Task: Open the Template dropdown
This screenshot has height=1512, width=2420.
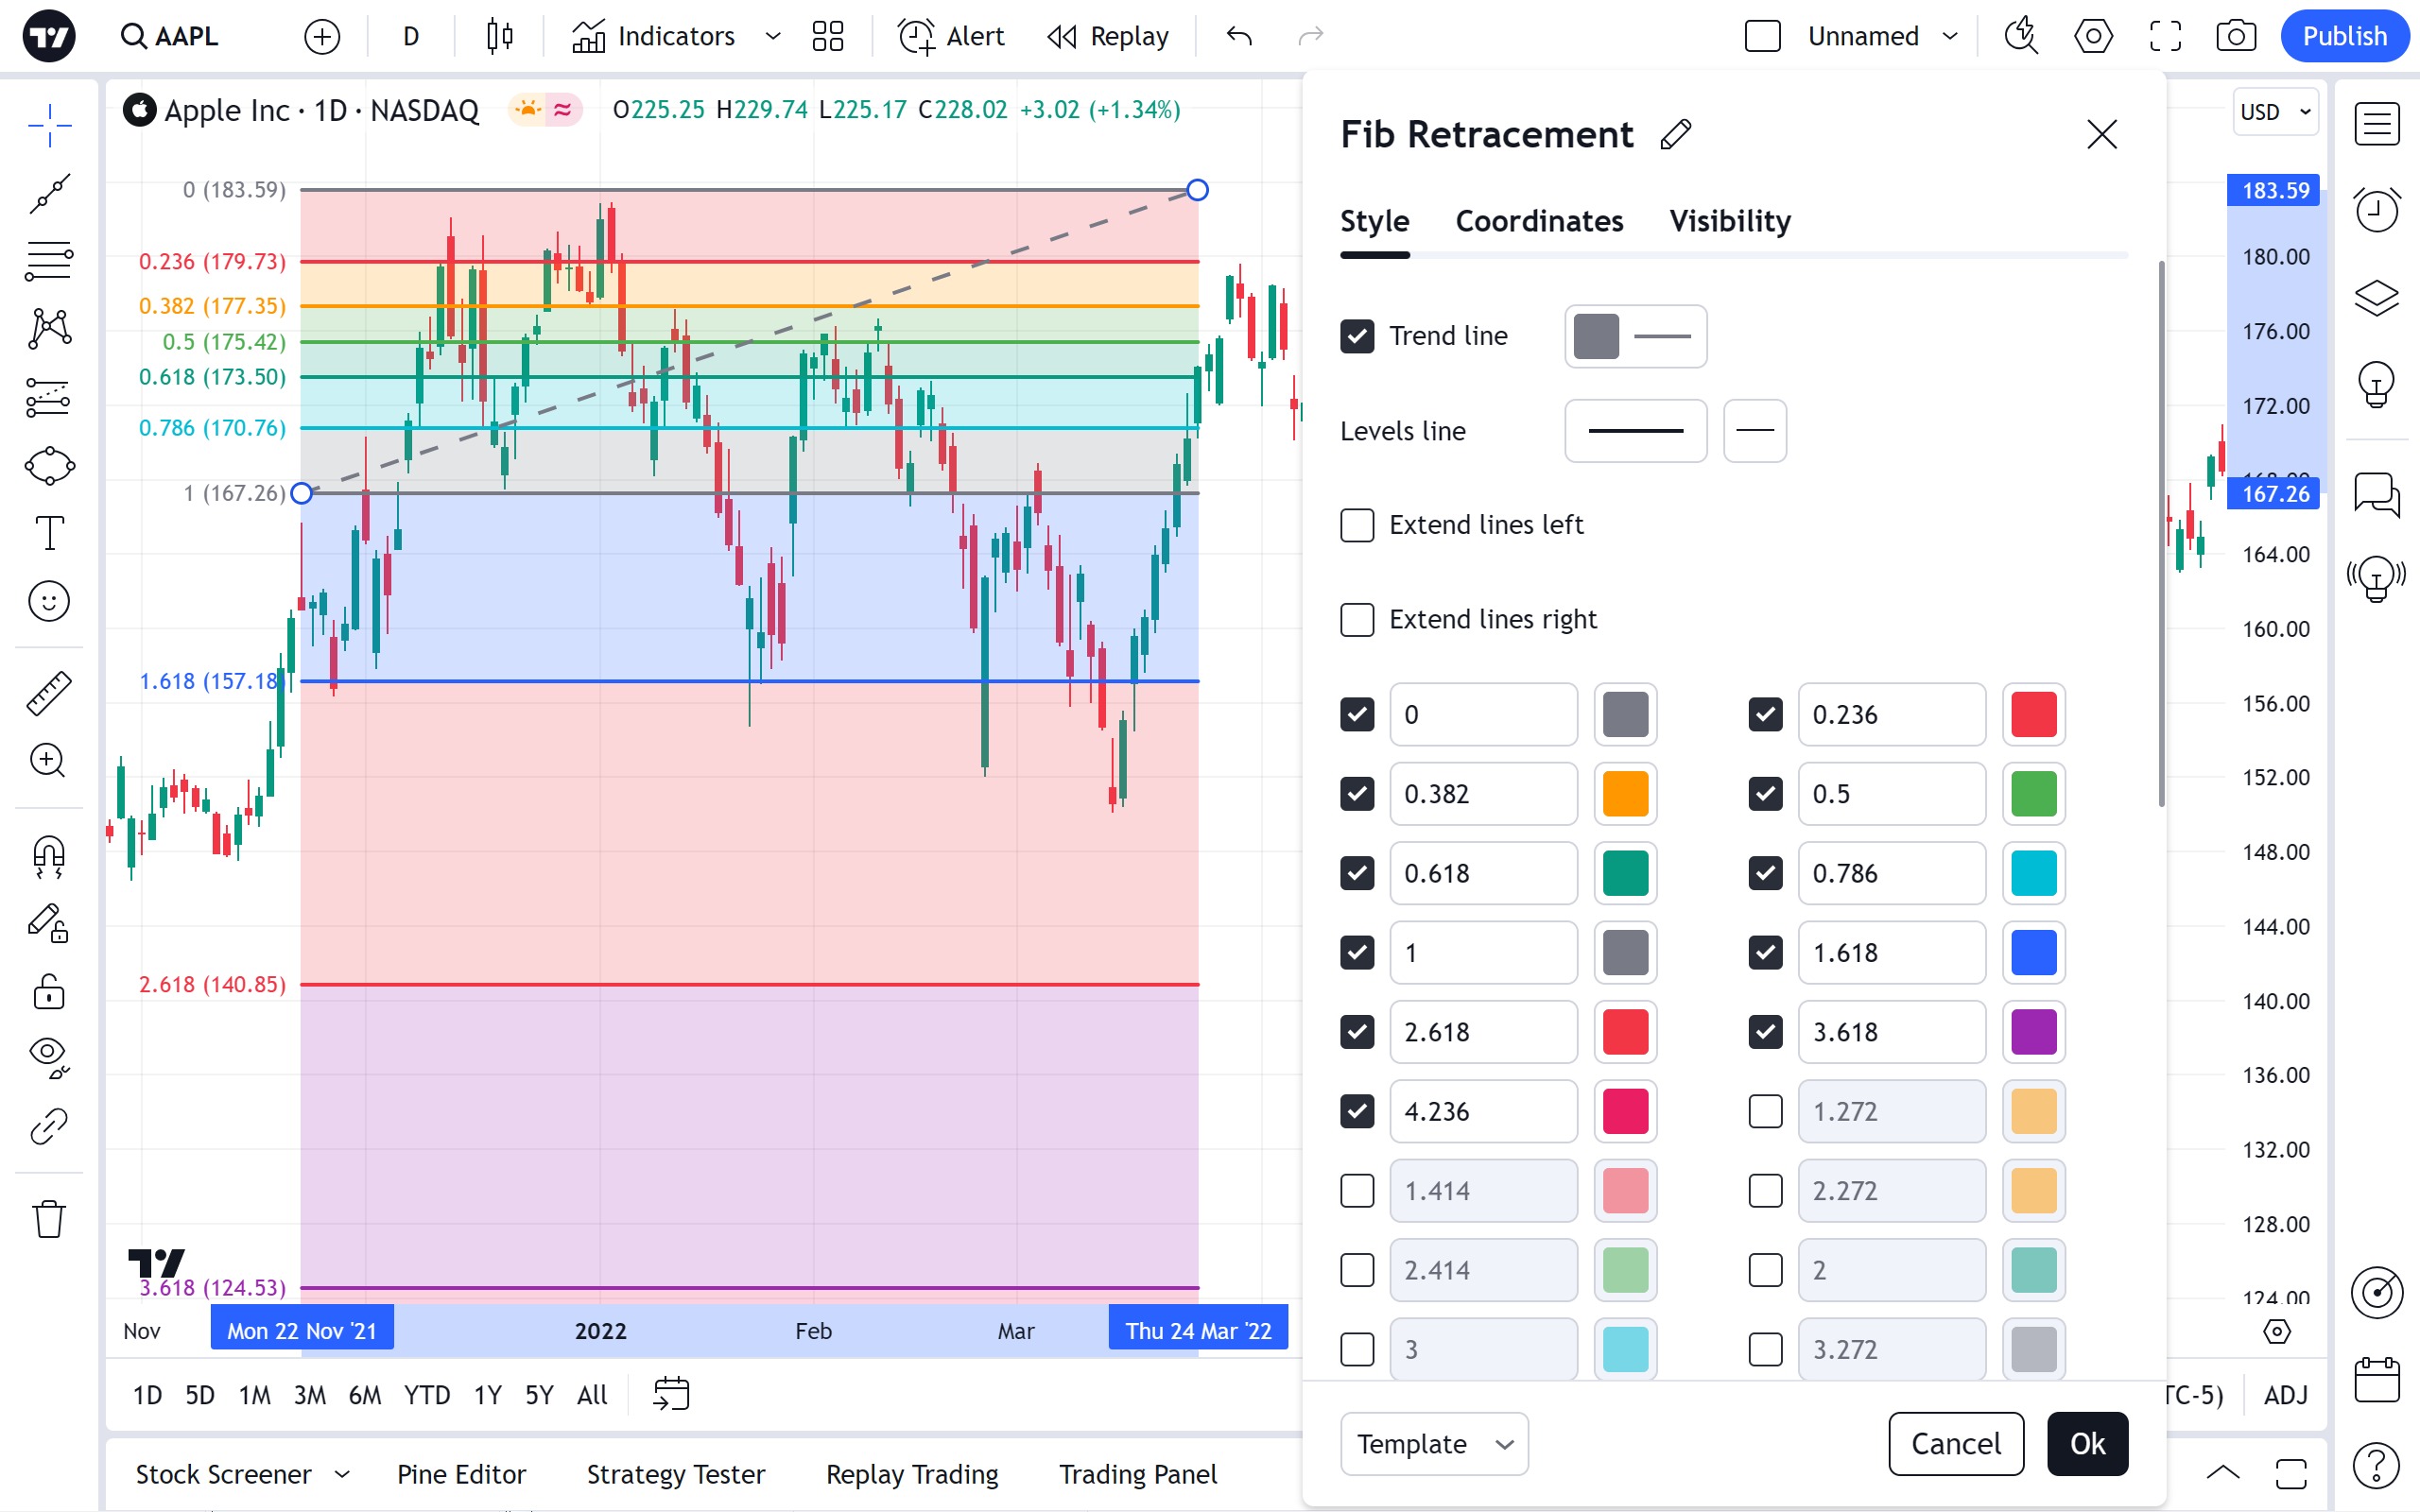Action: [x=1434, y=1443]
